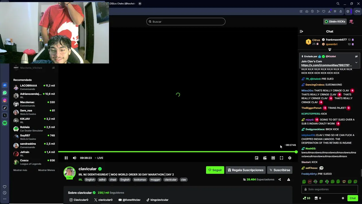This screenshot has width=362, height=204.
Task: Open Coscu recommended channel
Action: click(34, 162)
